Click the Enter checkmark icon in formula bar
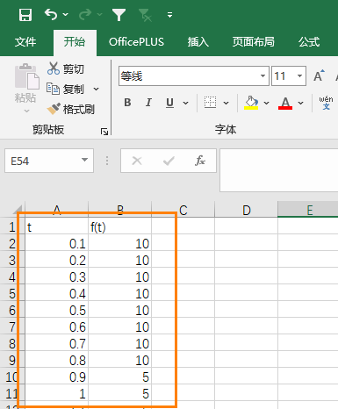 pyautogui.click(x=169, y=161)
